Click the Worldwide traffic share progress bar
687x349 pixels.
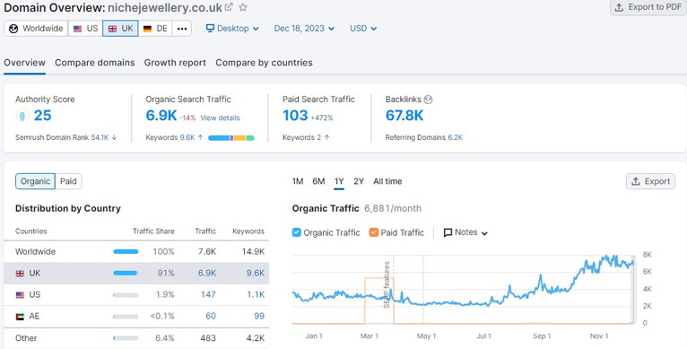pos(126,252)
